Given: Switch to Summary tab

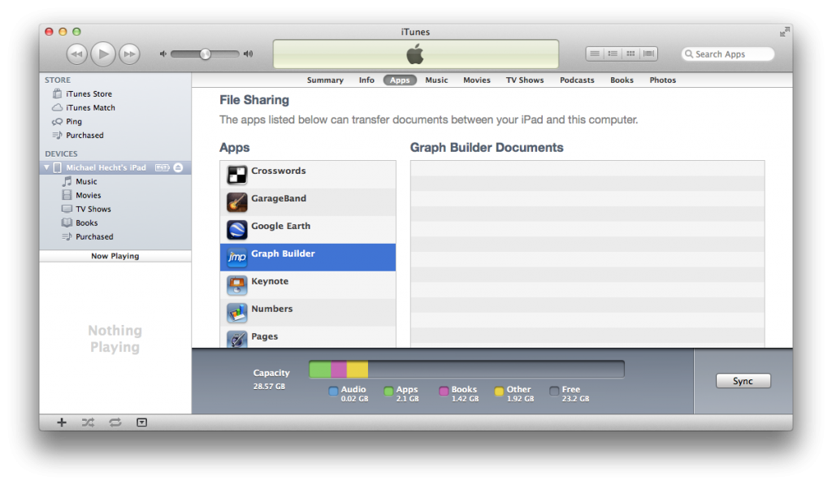Looking at the screenshot, I should [x=325, y=80].
